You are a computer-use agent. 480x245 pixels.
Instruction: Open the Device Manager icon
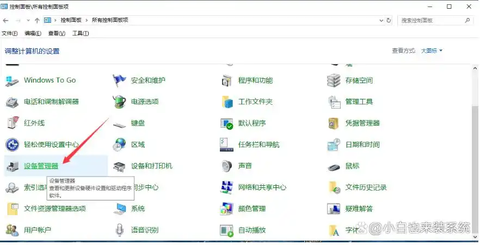pos(12,166)
